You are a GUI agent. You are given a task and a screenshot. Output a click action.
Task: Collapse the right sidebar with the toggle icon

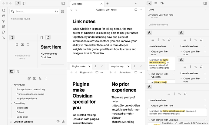205,3
